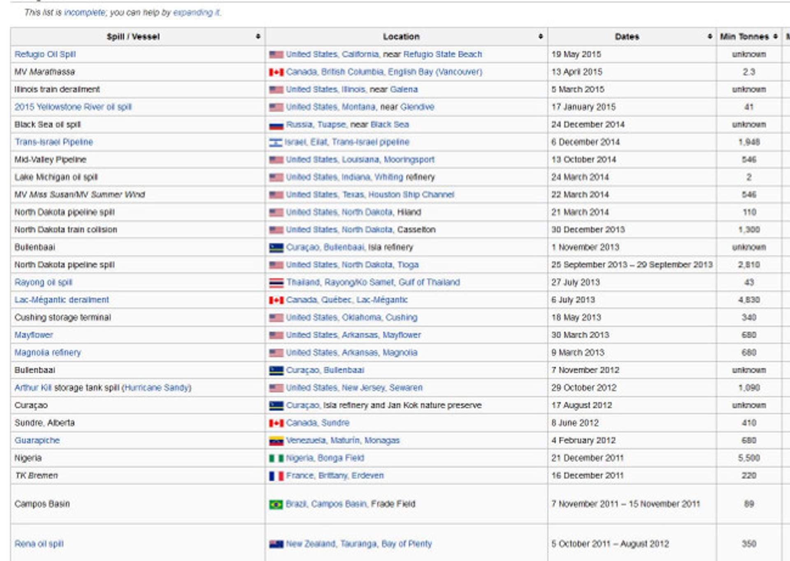Open Rayong oil spill link
The image size is (790, 561).
click(x=43, y=282)
